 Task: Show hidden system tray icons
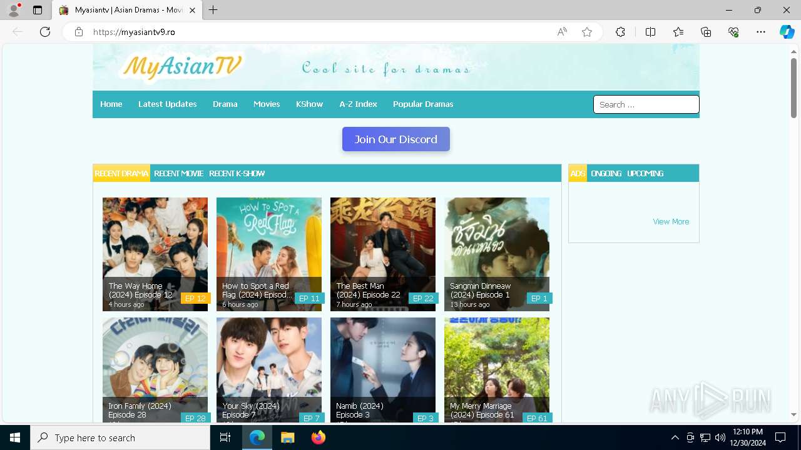[675, 437]
